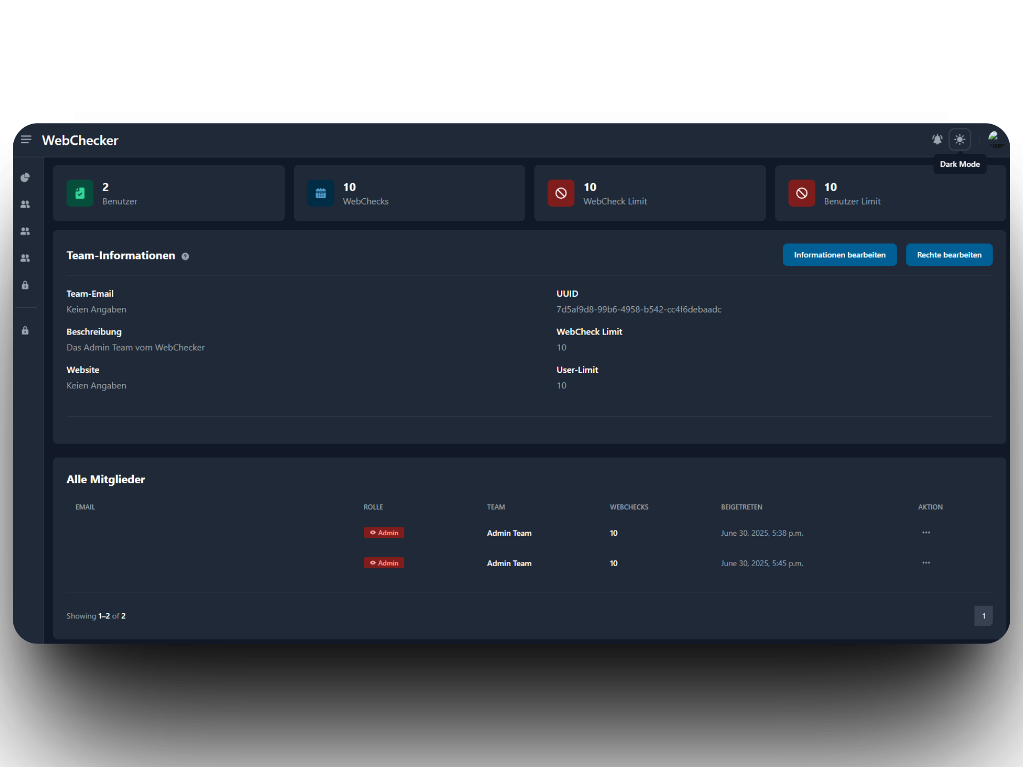The image size is (1023, 767).
Task: Open the pie chart dashboard sidebar icon
Action: tap(25, 177)
